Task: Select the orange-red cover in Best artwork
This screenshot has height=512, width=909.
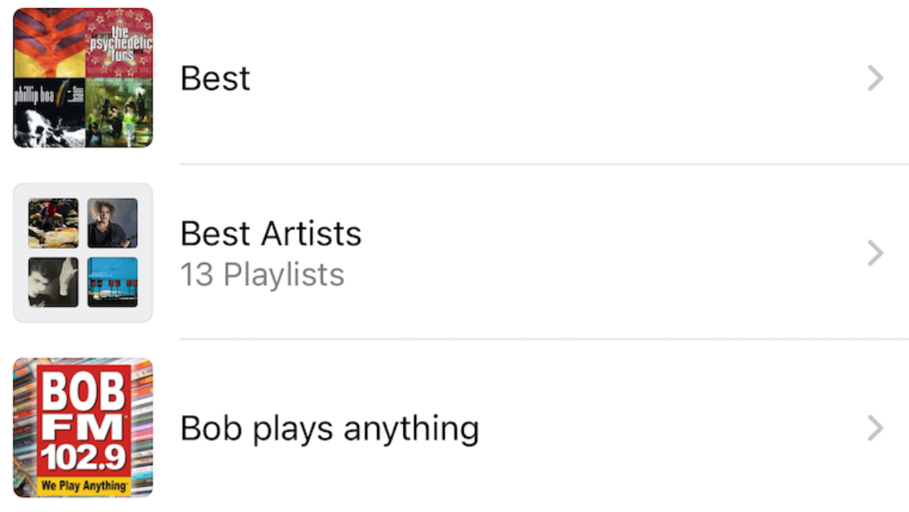Action: (48, 42)
